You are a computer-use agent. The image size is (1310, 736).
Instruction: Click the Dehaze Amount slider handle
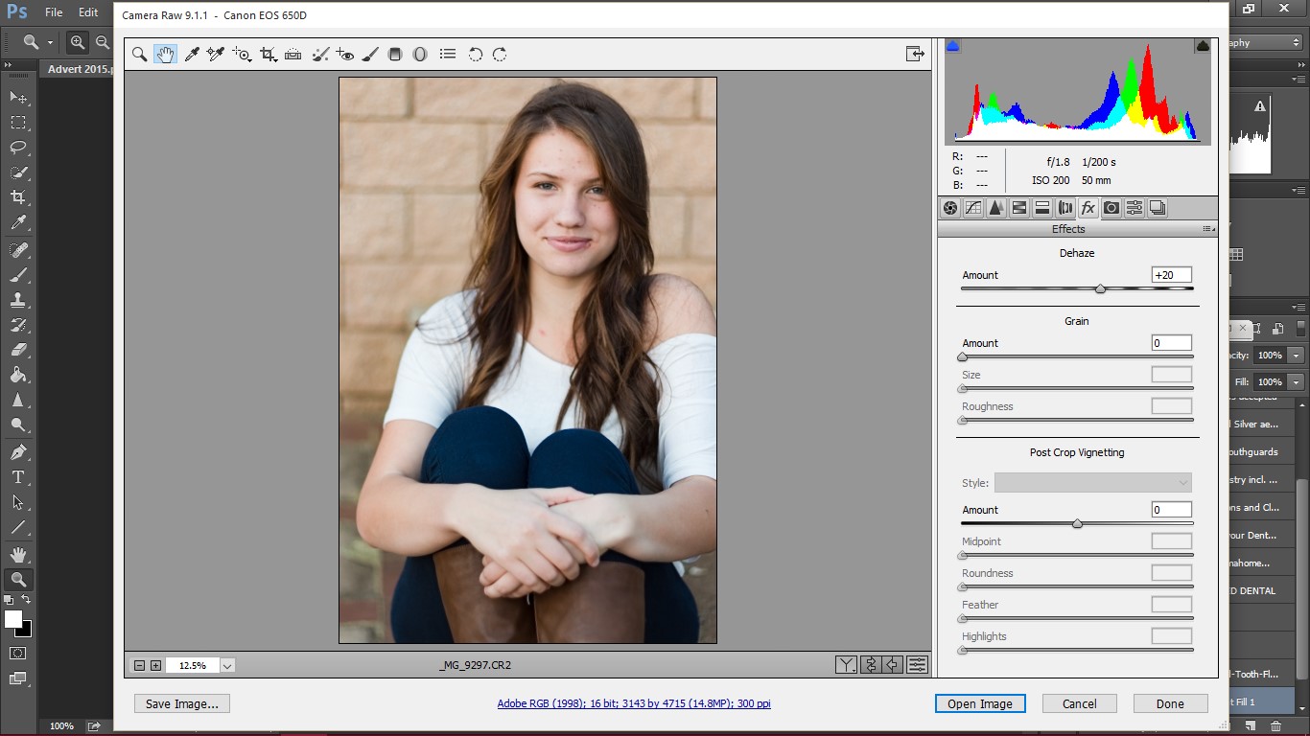pos(1100,288)
